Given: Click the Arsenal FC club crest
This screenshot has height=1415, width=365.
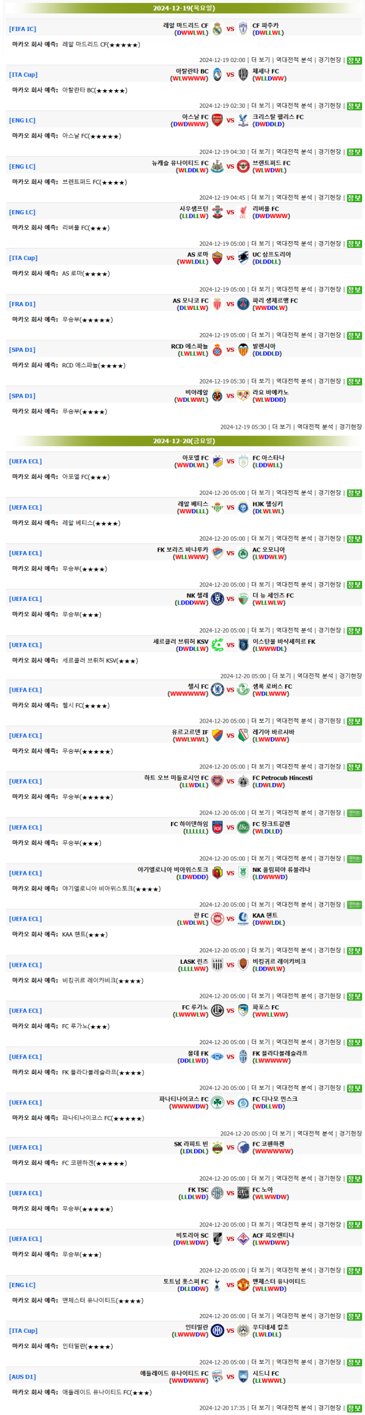Looking at the screenshot, I should coord(217,120).
